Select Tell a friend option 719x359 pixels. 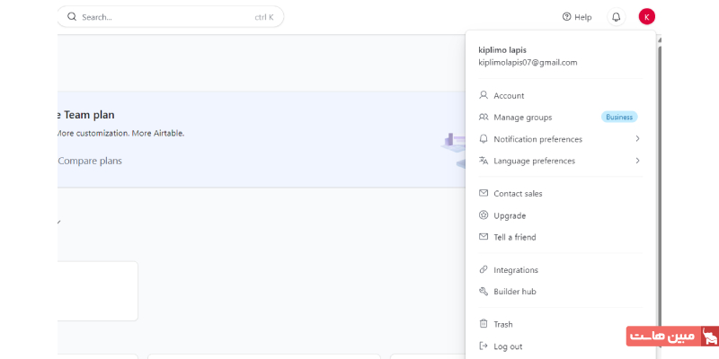pos(514,237)
